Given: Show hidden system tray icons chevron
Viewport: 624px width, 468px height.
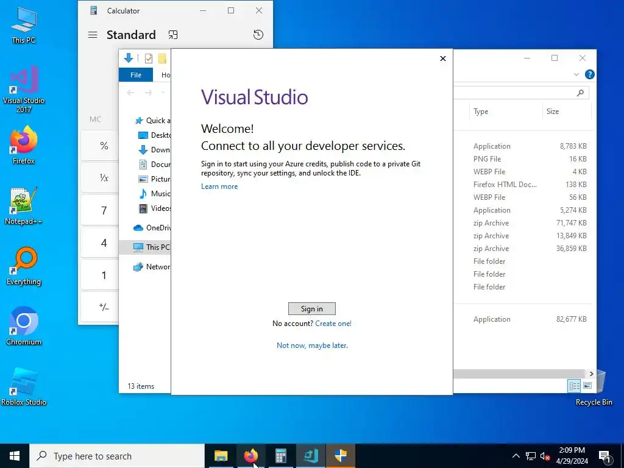Looking at the screenshot, I should pos(516,456).
